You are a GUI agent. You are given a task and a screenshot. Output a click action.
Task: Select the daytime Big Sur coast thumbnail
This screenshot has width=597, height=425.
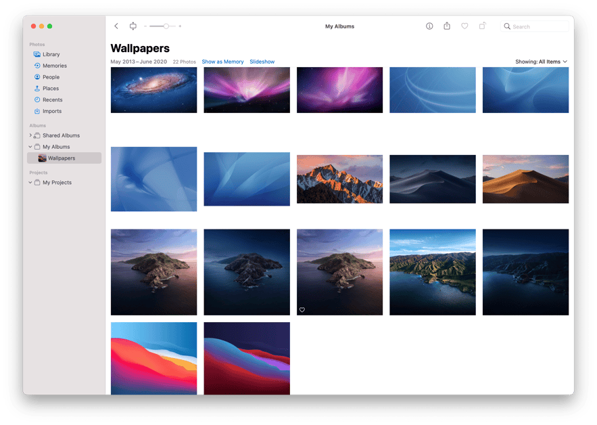coord(433,272)
